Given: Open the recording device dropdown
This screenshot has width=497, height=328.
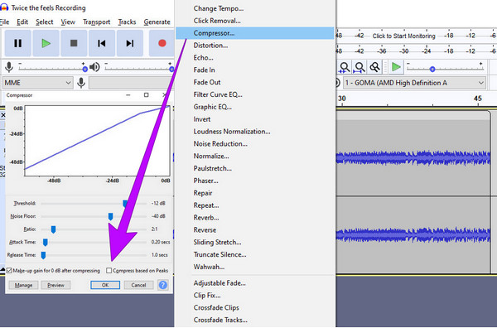Looking at the screenshot, I should coord(132,83).
